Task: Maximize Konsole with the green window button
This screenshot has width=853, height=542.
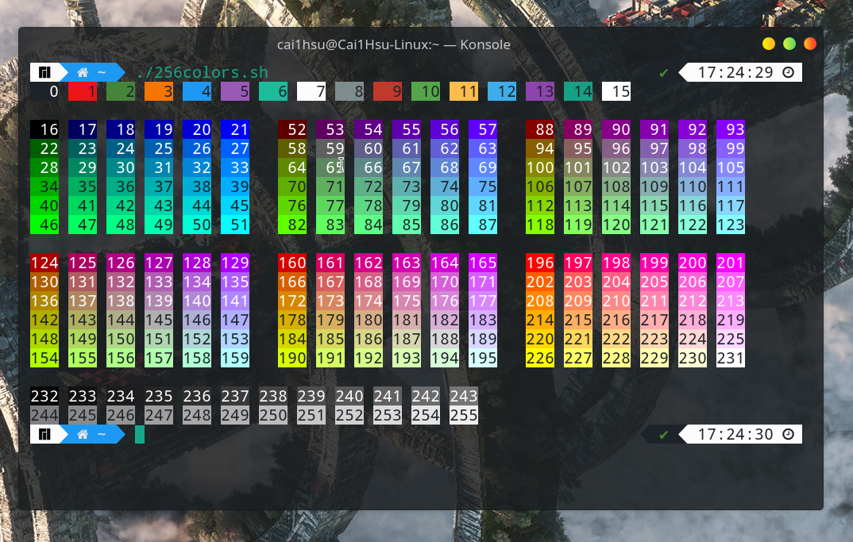Action: pos(789,44)
